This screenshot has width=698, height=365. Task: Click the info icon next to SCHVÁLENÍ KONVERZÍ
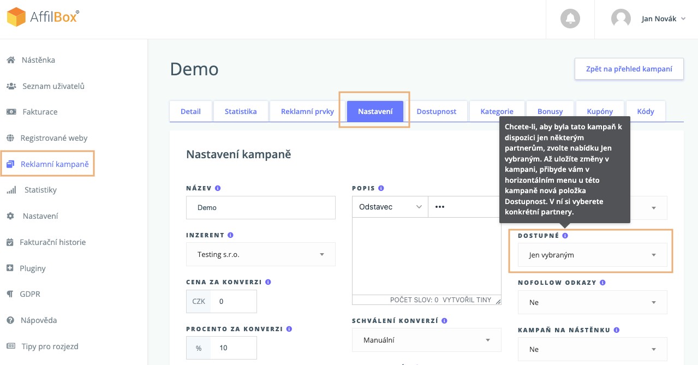(x=445, y=321)
